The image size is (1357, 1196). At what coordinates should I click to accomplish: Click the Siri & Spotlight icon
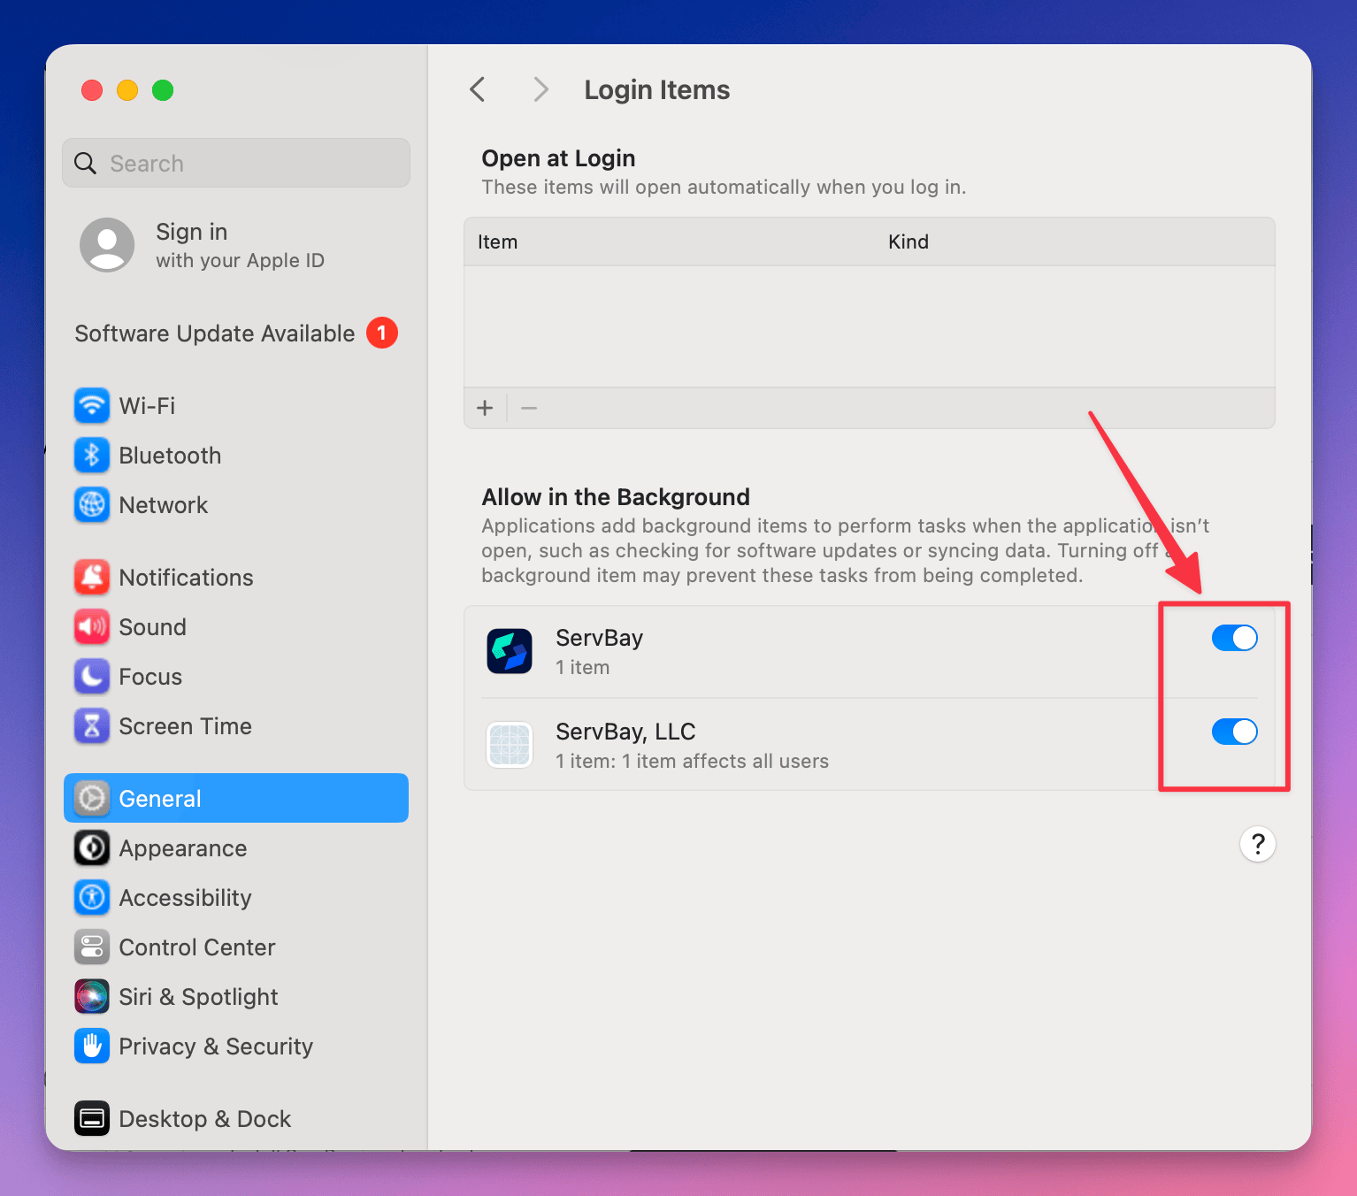pos(92,997)
